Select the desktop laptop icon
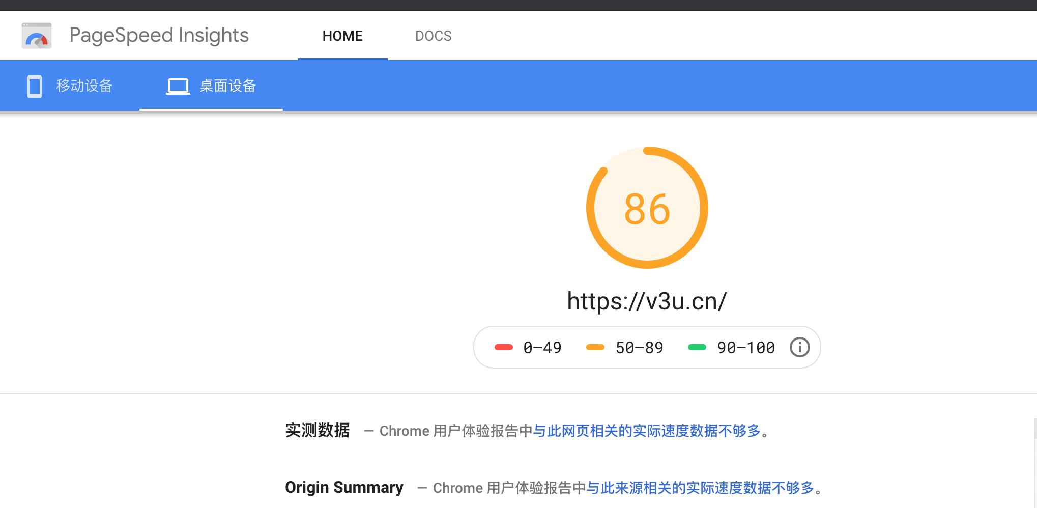Viewport: 1037px width, 508px height. coord(178,86)
